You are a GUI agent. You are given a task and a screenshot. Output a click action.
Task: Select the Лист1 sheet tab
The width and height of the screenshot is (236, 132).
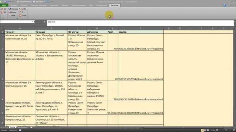12,128
